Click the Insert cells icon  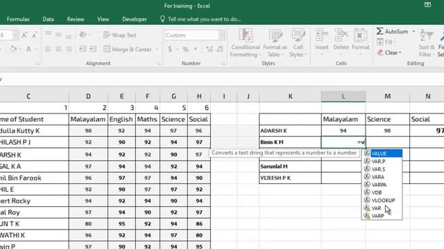322,35
